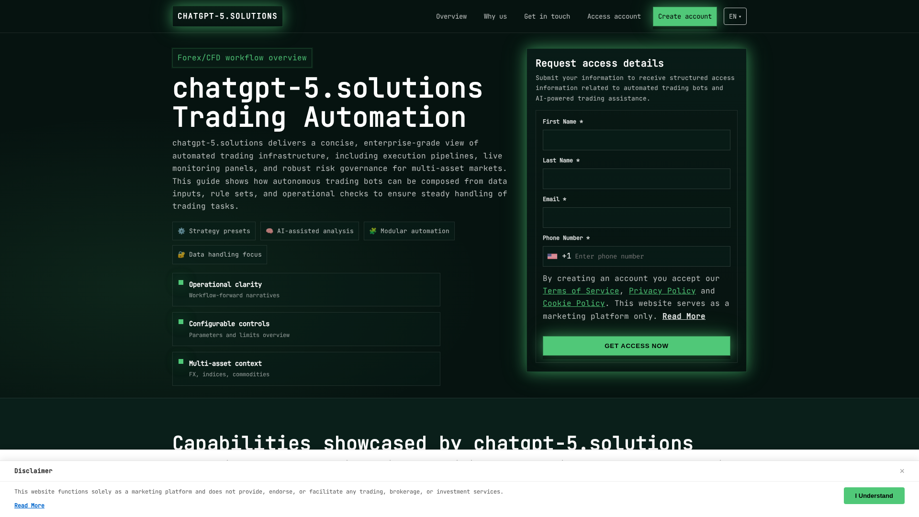Image resolution: width=919 pixels, height=517 pixels.
Task: Click the Disclaimer banner title
Action: point(34,471)
